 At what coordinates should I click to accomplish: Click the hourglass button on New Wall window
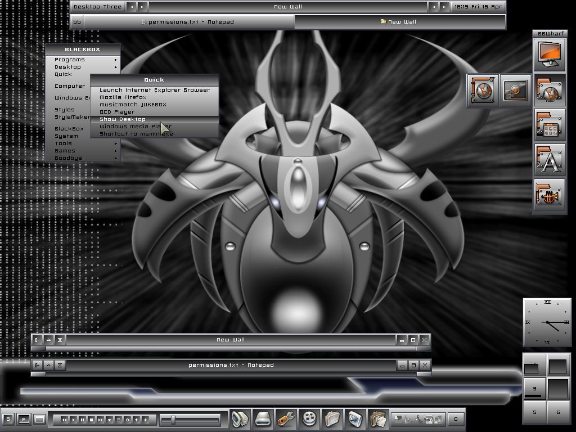click(60, 340)
